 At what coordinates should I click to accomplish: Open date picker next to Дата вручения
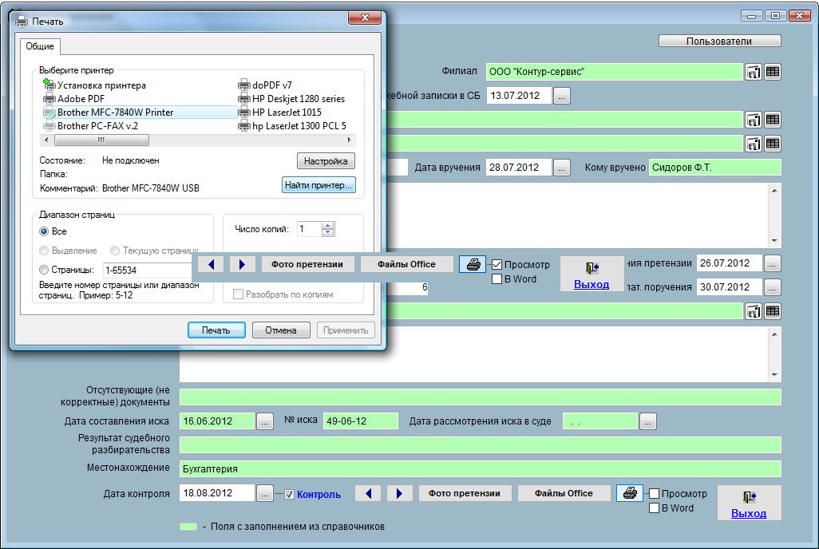pyautogui.click(x=562, y=168)
